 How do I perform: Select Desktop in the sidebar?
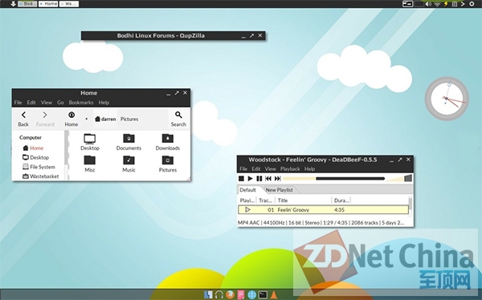click(35, 157)
